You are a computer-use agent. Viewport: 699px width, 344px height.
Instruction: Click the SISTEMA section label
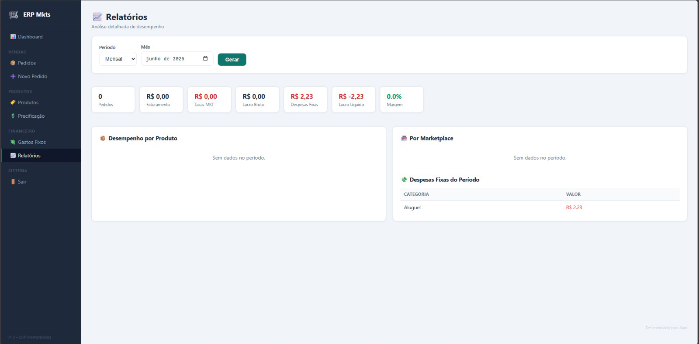point(17,171)
